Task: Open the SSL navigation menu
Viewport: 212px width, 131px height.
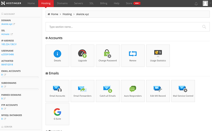Action: pyautogui.click(x=91, y=3)
